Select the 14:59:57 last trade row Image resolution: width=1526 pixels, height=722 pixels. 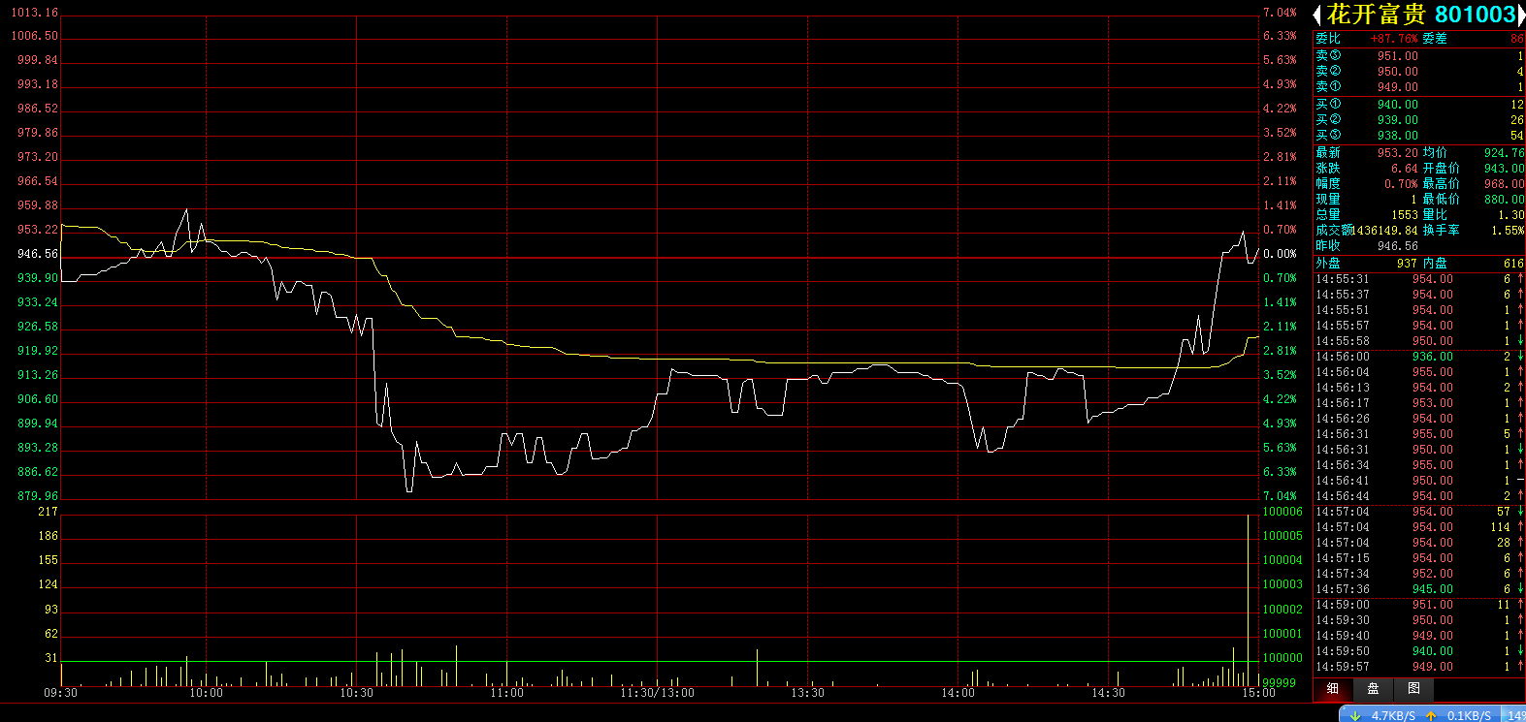[x=1419, y=667]
